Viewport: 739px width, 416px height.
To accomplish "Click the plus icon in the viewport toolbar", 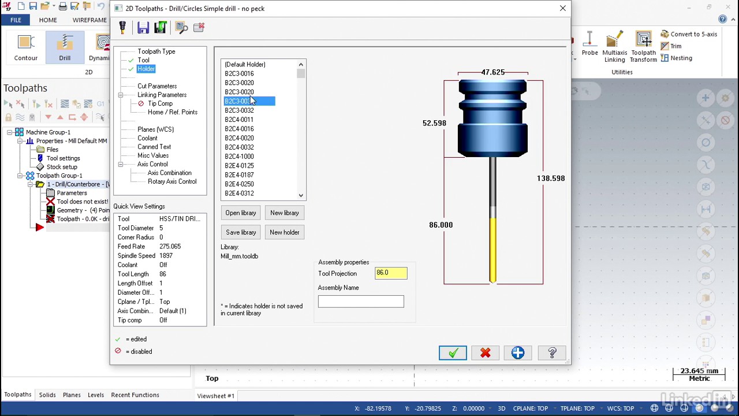I will pyautogui.click(x=706, y=98).
